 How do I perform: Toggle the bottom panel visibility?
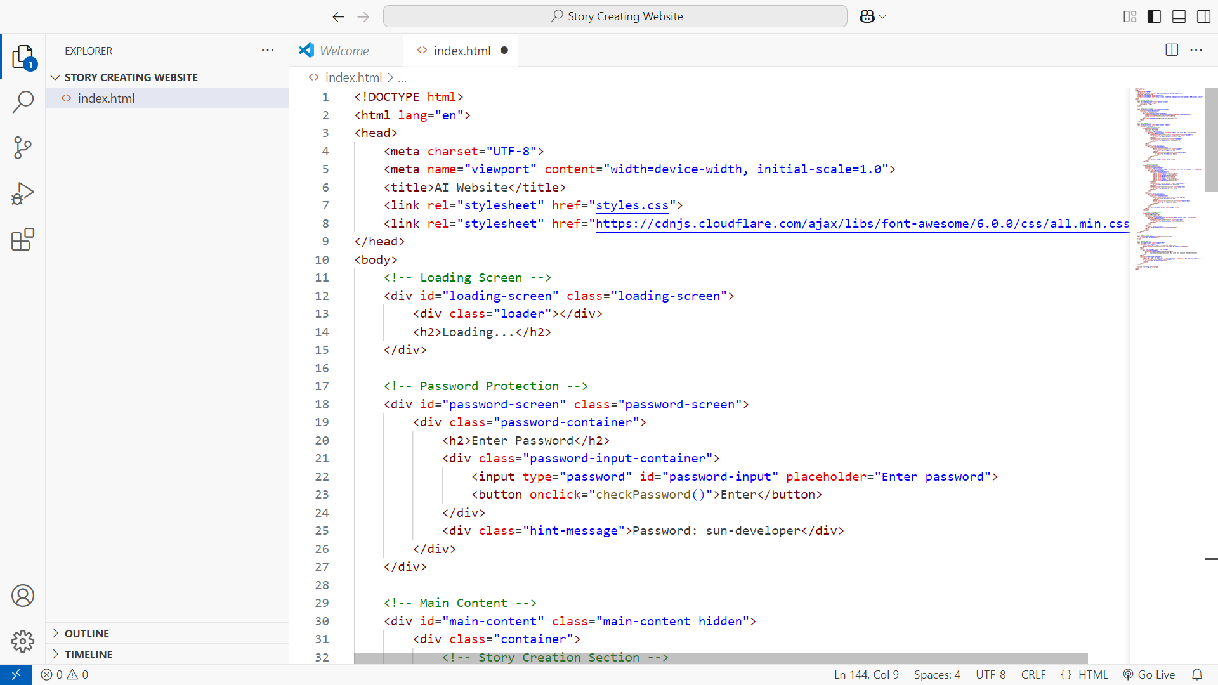tap(1178, 16)
